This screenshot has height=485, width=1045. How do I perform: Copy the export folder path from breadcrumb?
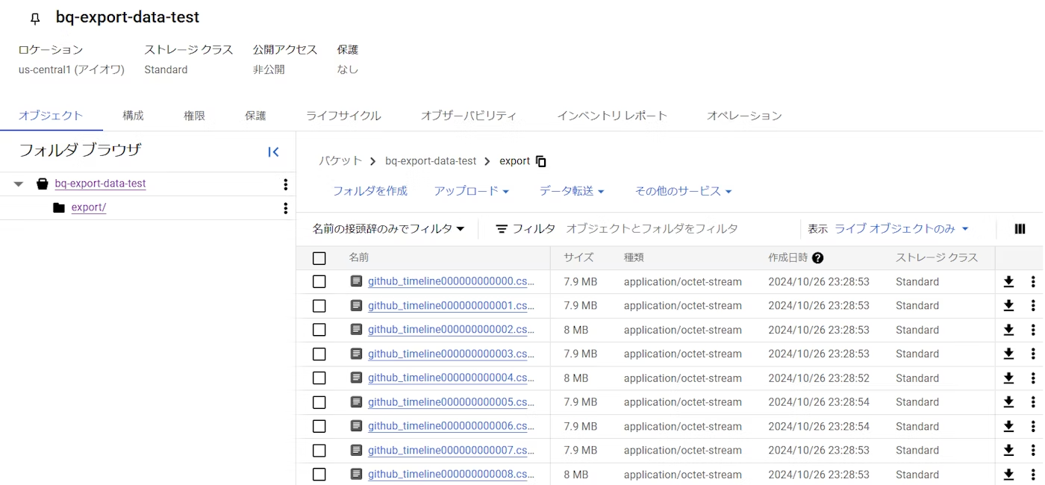point(540,160)
